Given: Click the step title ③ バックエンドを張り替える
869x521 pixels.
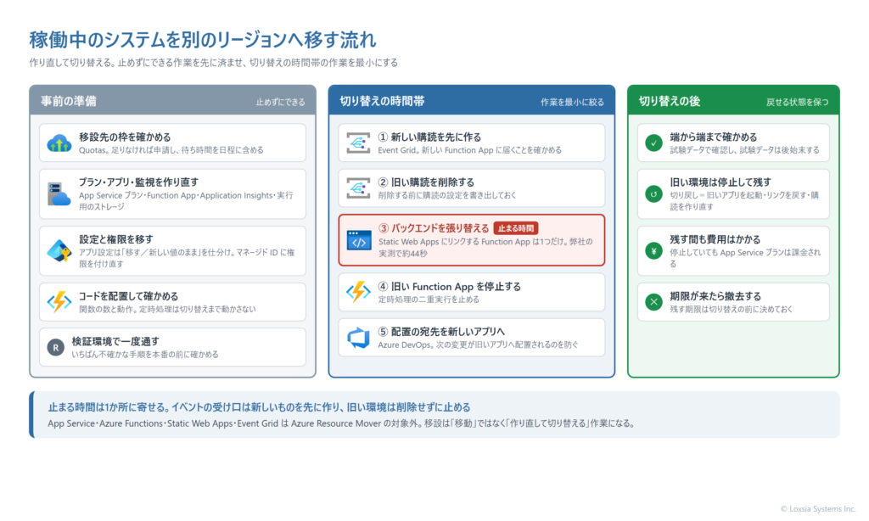Looking at the screenshot, I should tap(434, 228).
